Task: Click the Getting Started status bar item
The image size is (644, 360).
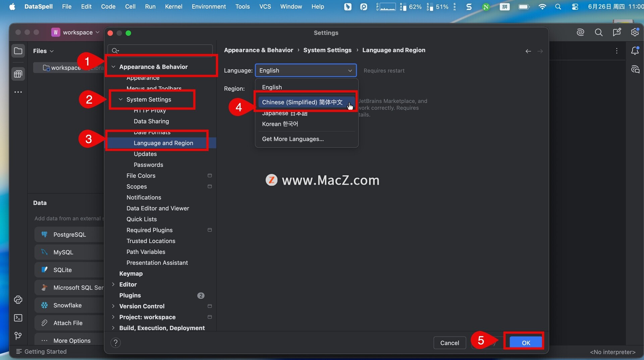Action: (42, 351)
